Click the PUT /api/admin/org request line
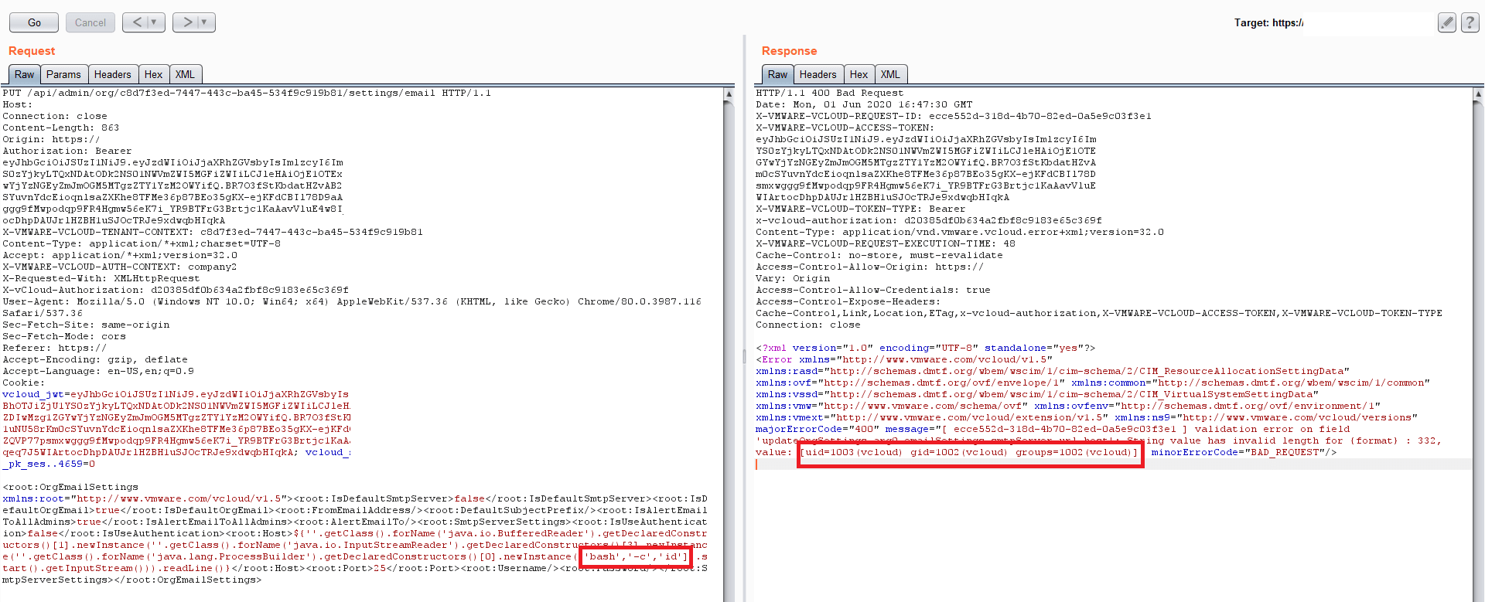Screen dimensions: 1485x602 pos(247,93)
